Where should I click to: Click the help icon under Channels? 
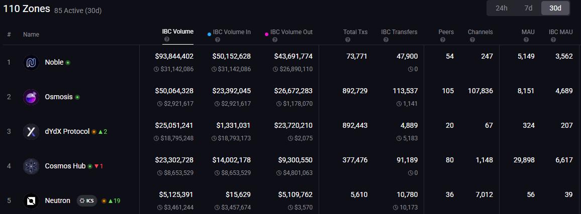click(471, 39)
